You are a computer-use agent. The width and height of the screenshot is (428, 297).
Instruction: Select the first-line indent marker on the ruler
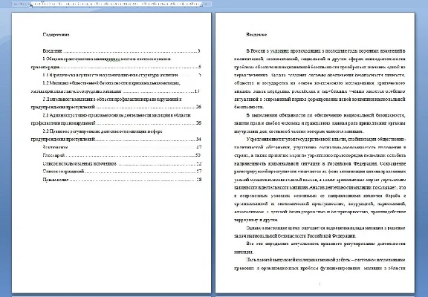coord(42,2)
